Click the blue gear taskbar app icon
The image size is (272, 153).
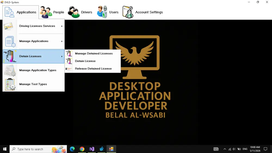pyautogui.click(x=101, y=149)
